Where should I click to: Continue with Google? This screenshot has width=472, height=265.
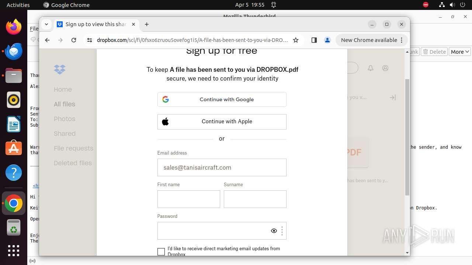222,99
